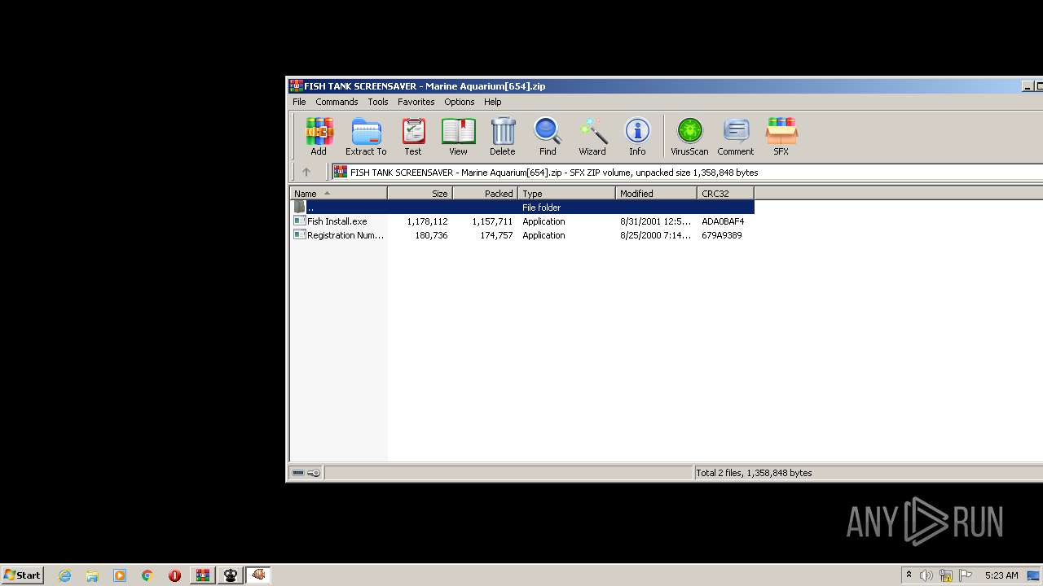Open Windows Explorer folder from taskbar
This screenshot has height=586, width=1043.
pos(92,575)
